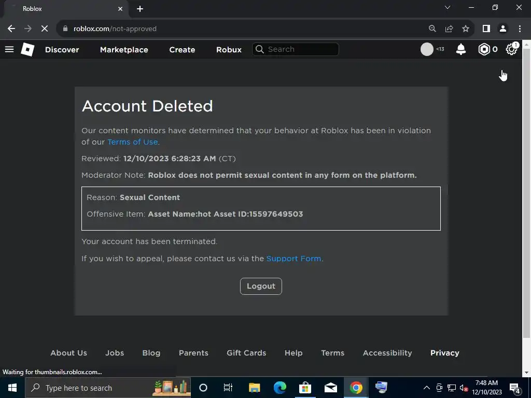Bookmark this page with star
Viewport: 531px width, 398px height.
(466, 29)
